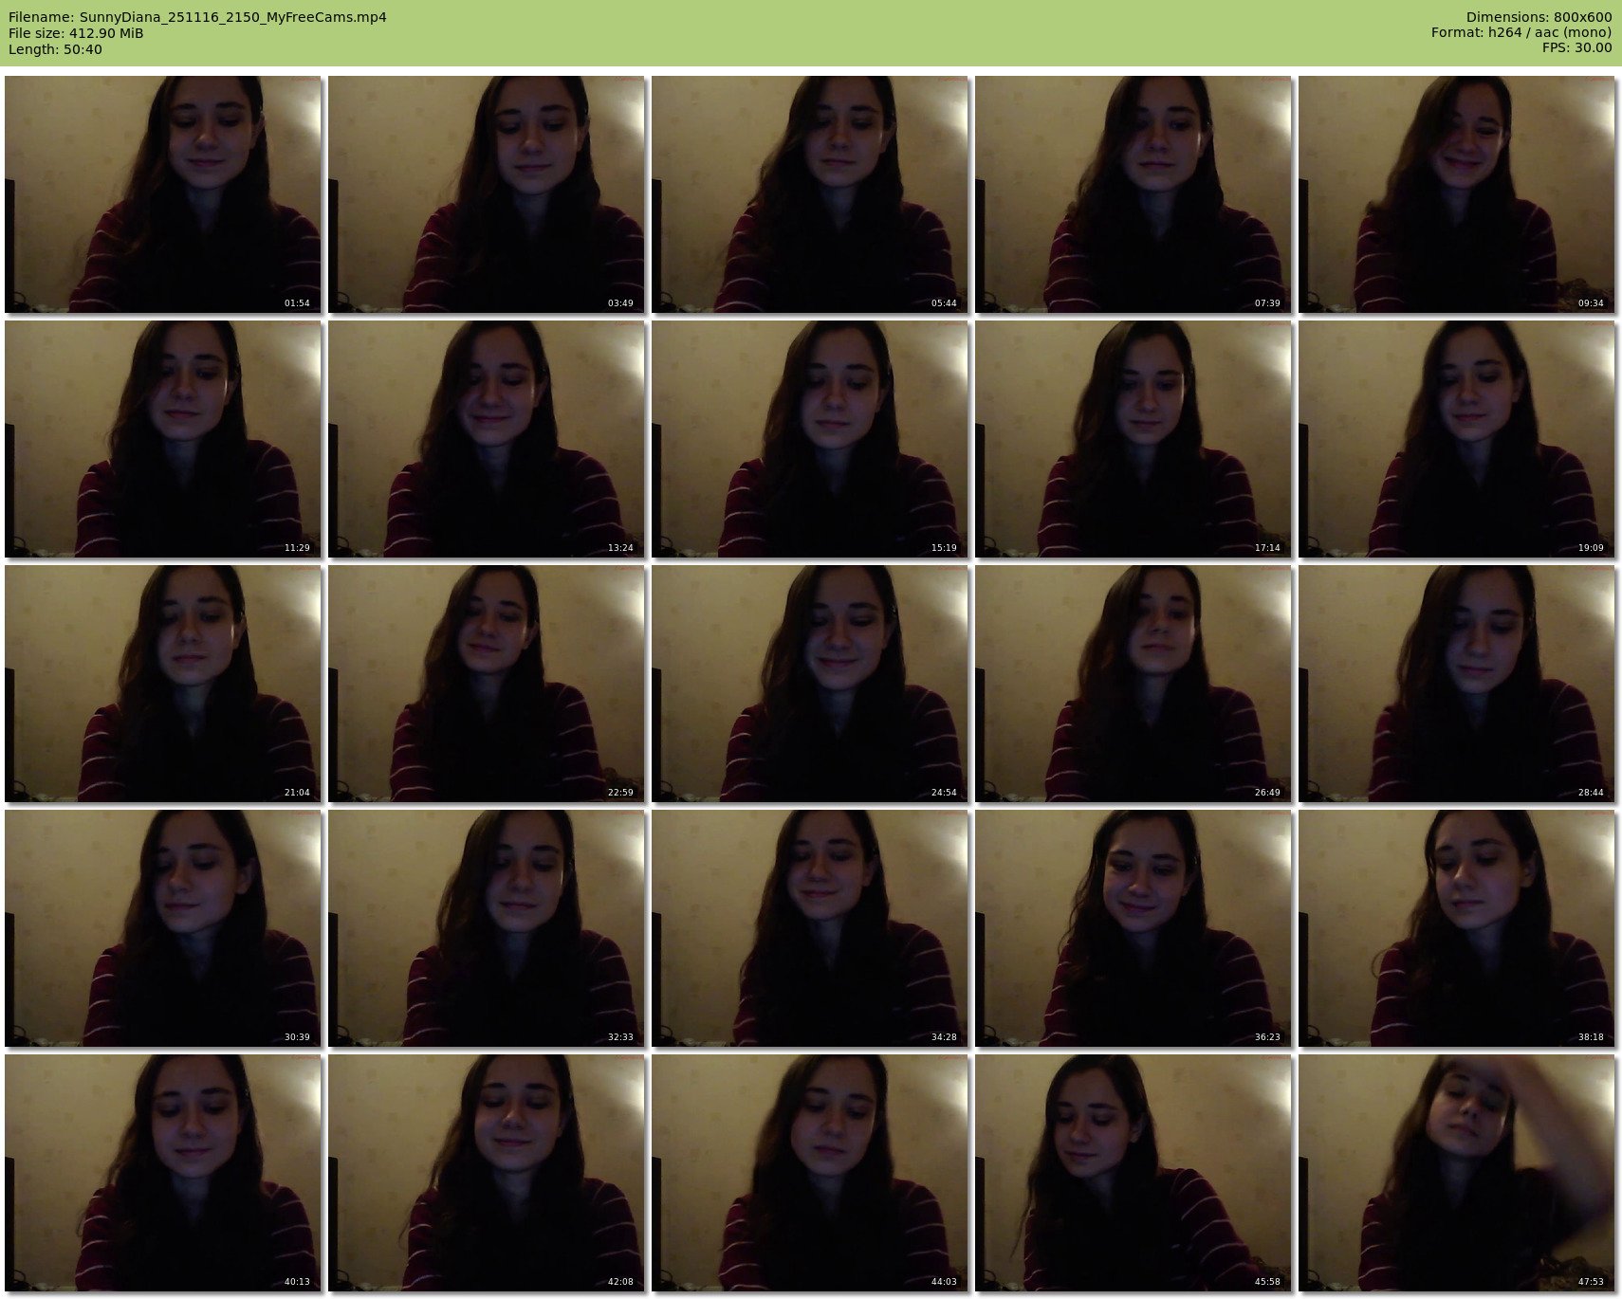This screenshot has width=1622, height=1299.
Task: Click the FPS 30.00 text
Action: click(x=1576, y=47)
